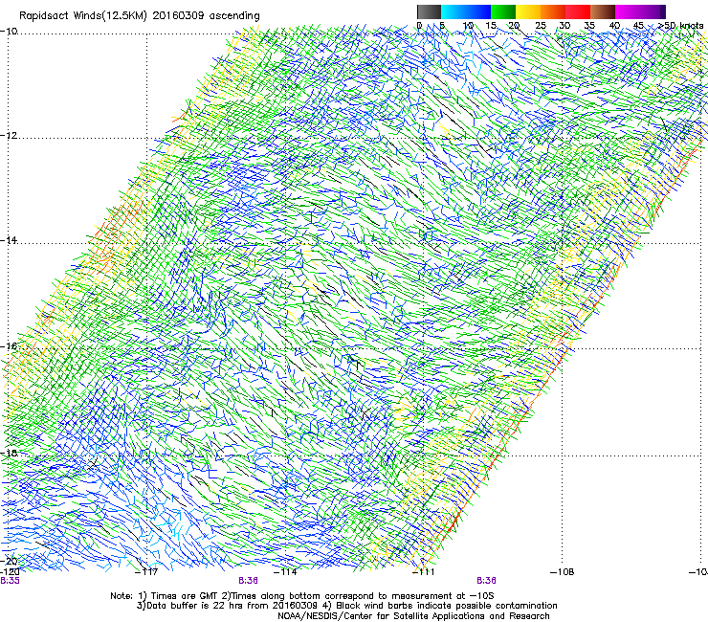Click the '45' value under the color legend
This screenshot has height=622, width=708.
tap(638, 26)
